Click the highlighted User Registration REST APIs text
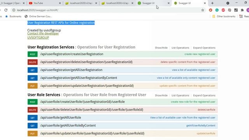 point(61,23)
